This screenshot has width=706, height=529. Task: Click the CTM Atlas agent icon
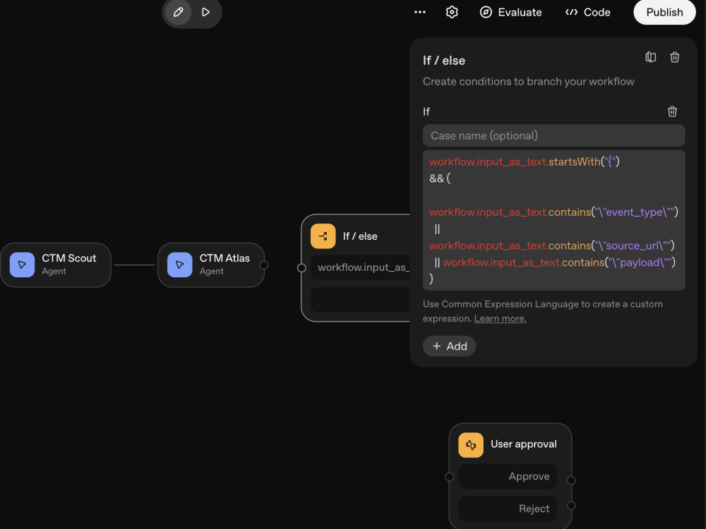pyautogui.click(x=179, y=265)
